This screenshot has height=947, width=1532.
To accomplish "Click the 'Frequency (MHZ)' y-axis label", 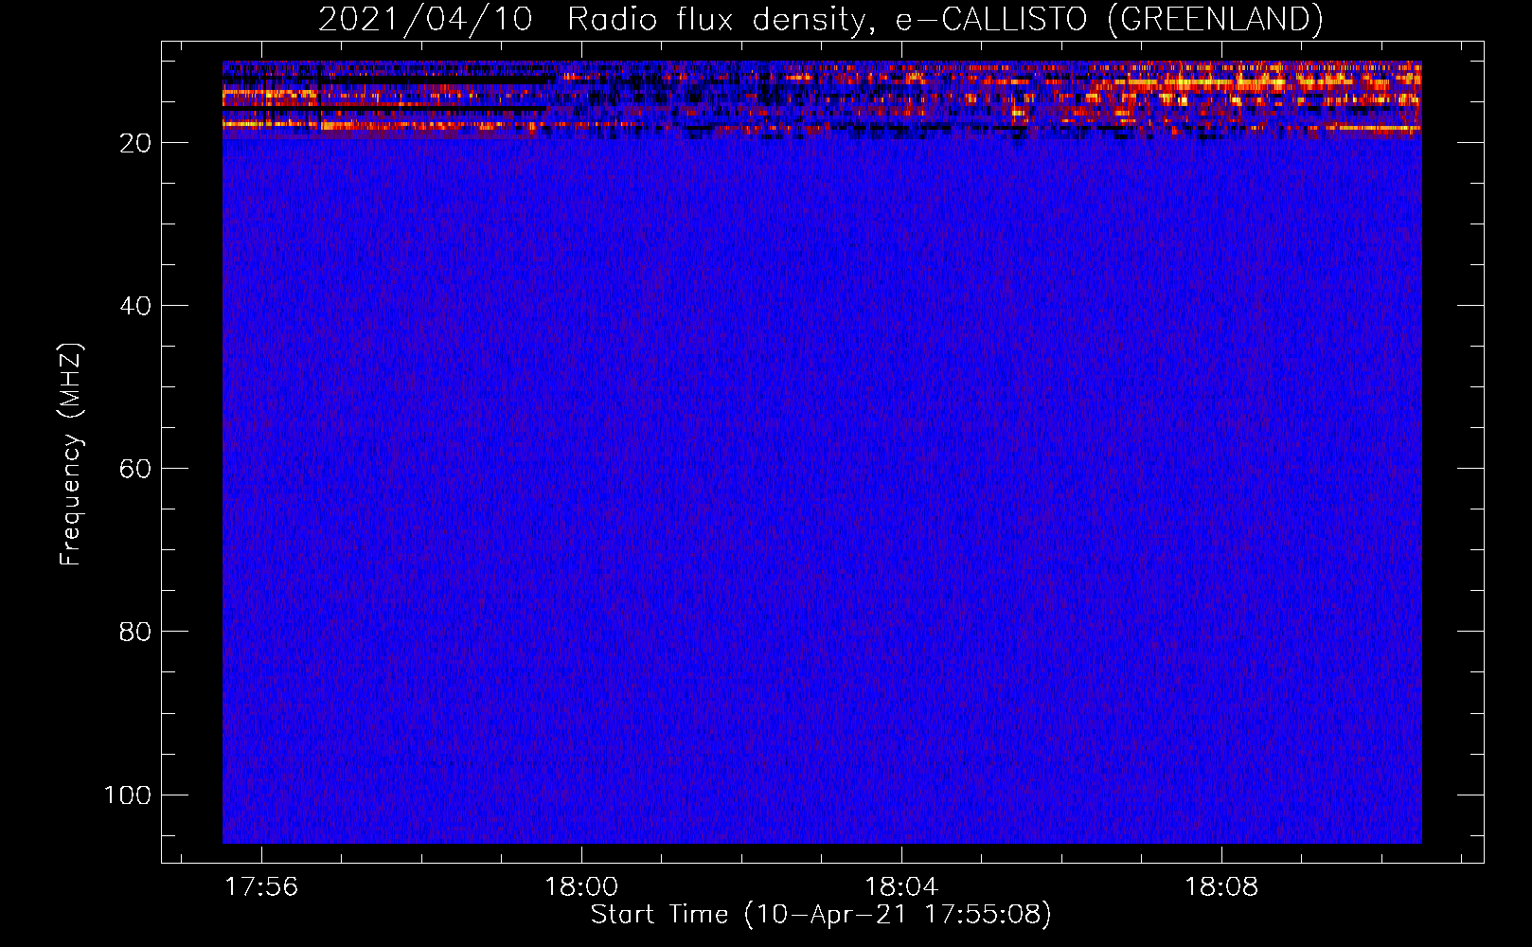I will point(71,455).
